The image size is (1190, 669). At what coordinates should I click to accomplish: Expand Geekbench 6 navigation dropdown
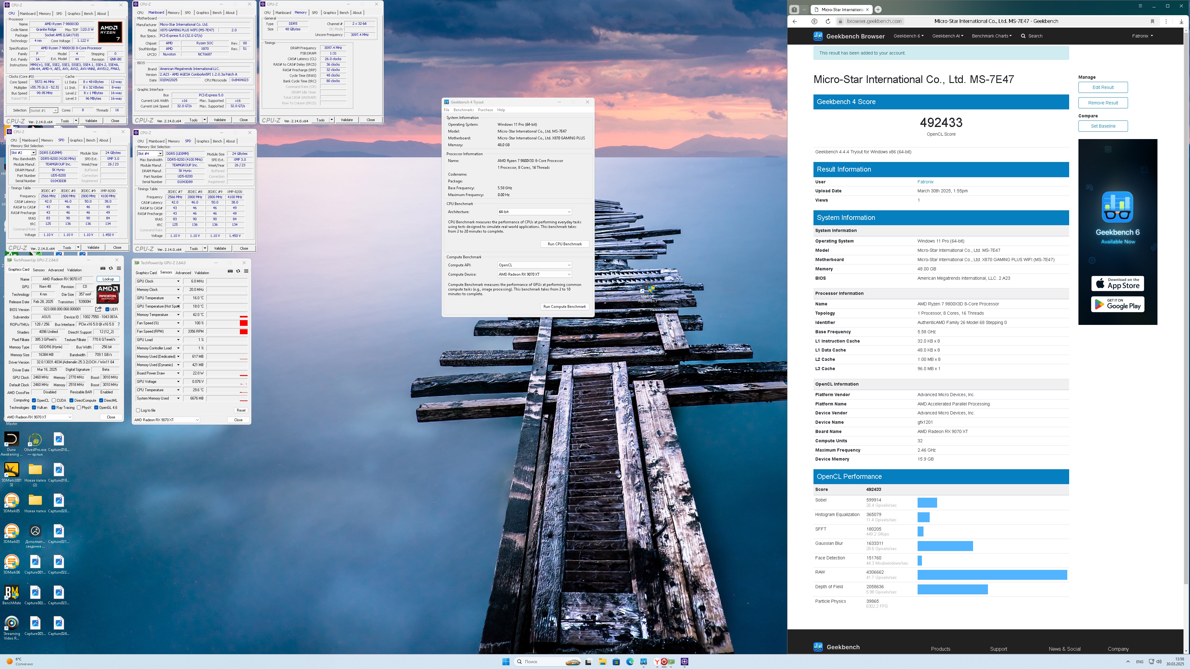(x=908, y=36)
